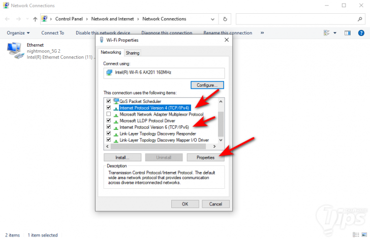Click the Properties button

point(205,157)
